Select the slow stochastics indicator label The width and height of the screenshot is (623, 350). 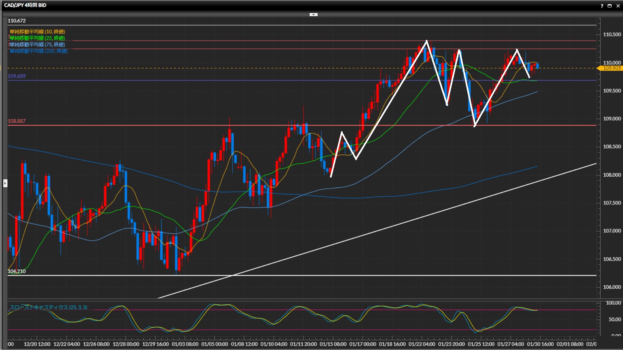48,307
